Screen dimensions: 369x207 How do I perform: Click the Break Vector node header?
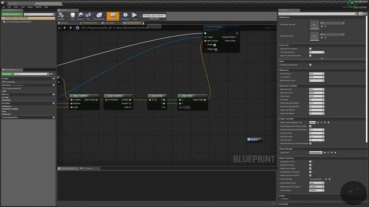click(157, 96)
